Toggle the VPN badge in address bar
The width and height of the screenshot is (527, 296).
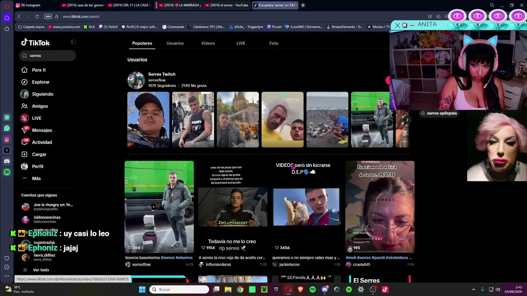[x=48, y=16]
